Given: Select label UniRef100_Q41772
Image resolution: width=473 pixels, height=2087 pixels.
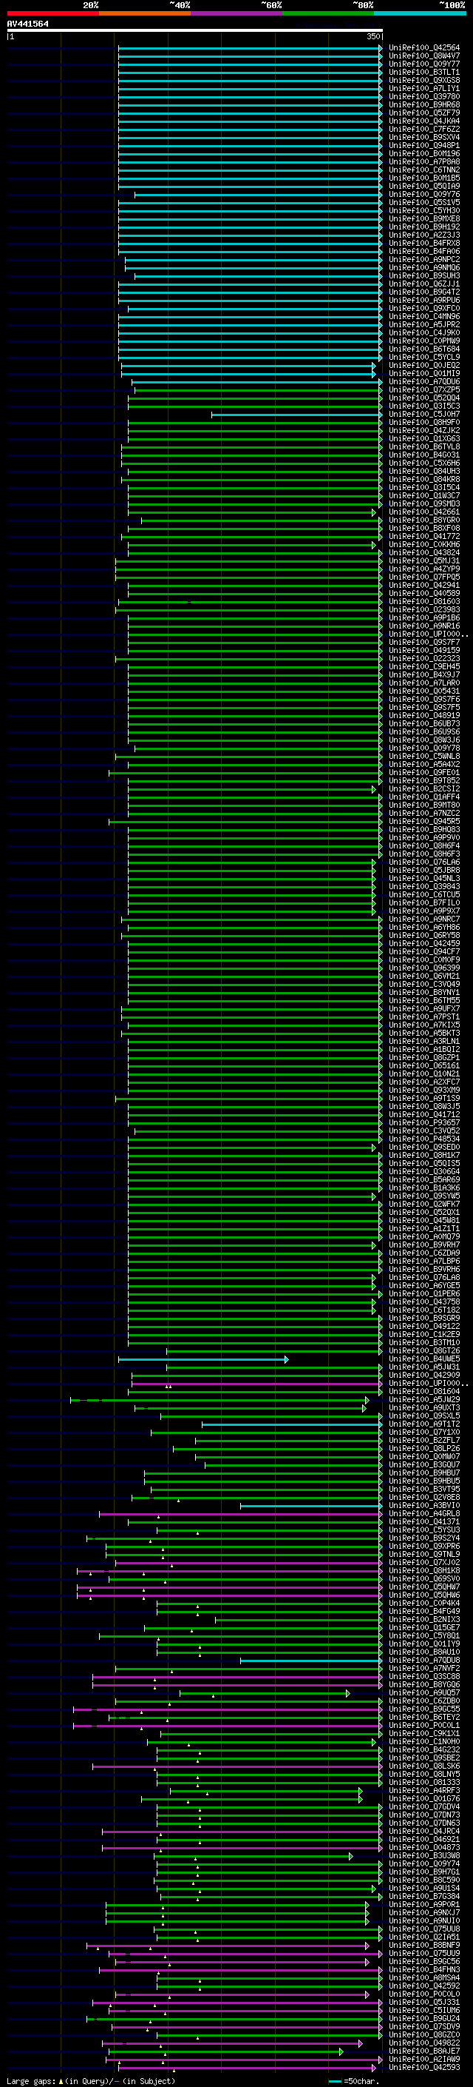Looking at the screenshot, I should point(424,536).
